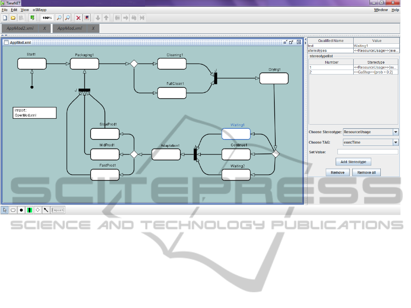Close the AppMod.xml tab with X
The height and width of the screenshot is (308, 411).
point(93,28)
